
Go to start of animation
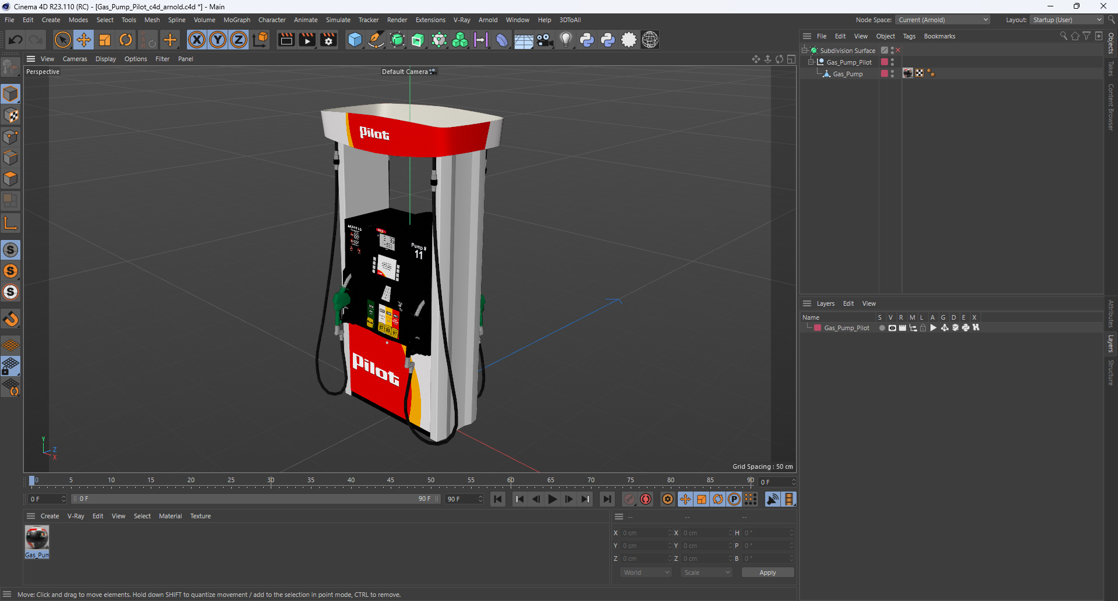pos(497,499)
